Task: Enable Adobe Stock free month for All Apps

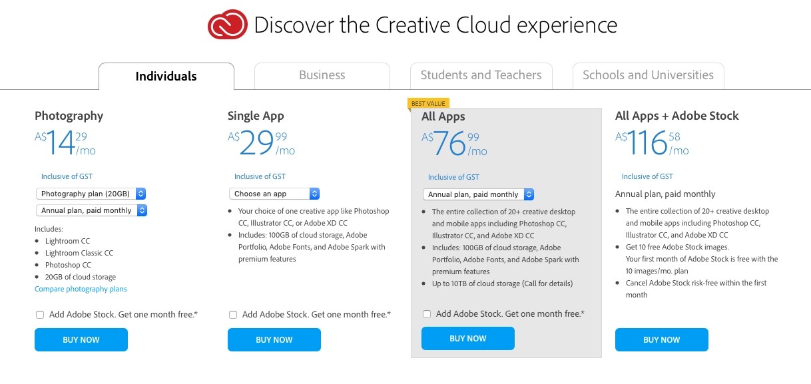Action: click(427, 313)
